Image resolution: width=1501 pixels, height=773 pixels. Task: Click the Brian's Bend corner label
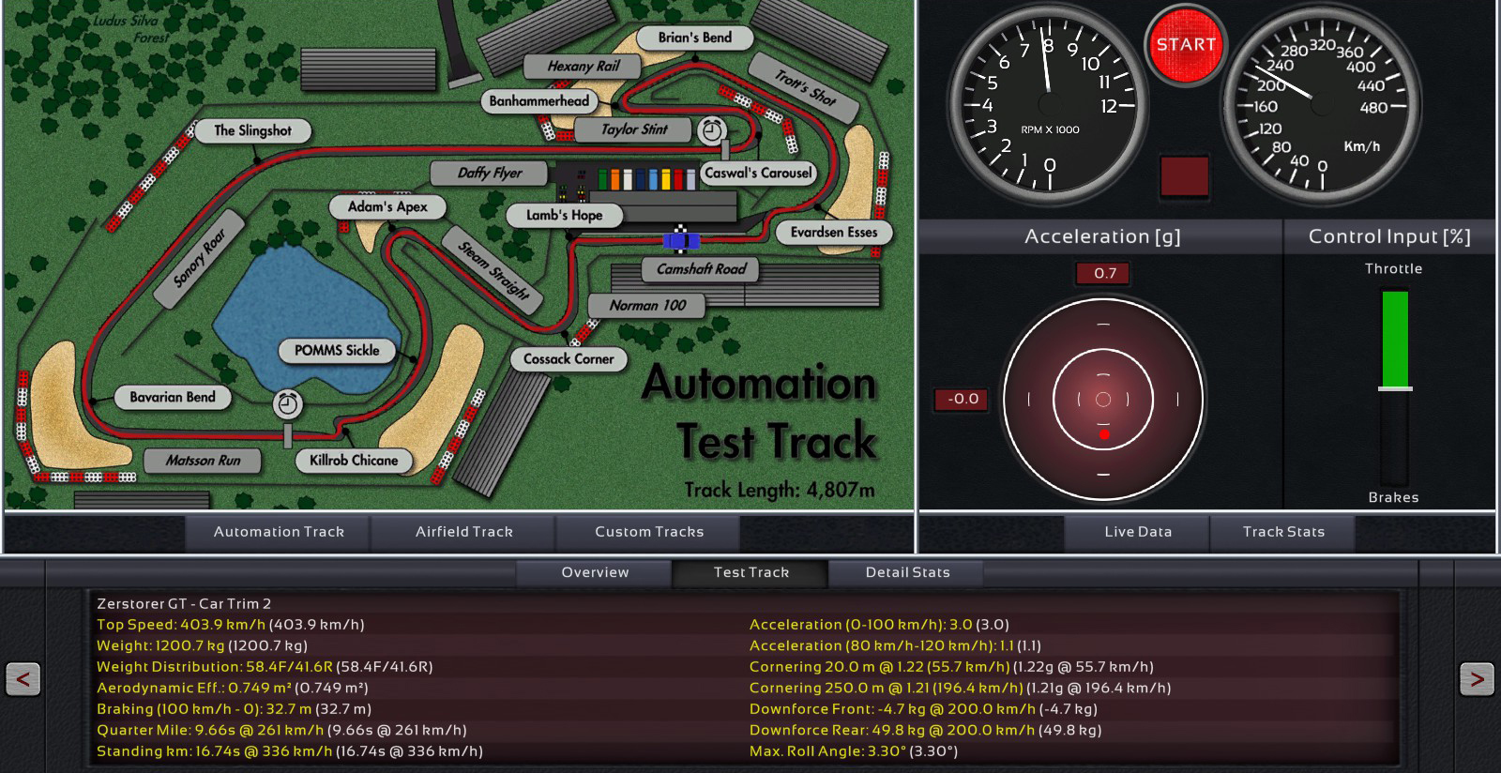694,38
